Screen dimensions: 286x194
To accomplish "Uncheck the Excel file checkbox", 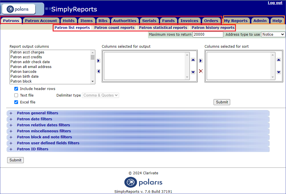I will pyautogui.click(x=16, y=102).
